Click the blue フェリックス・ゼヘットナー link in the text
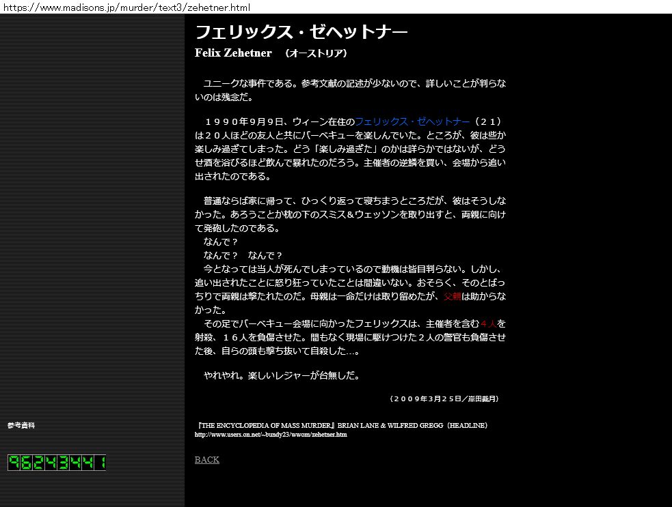The height and width of the screenshot is (507, 672). click(x=412, y=121)
